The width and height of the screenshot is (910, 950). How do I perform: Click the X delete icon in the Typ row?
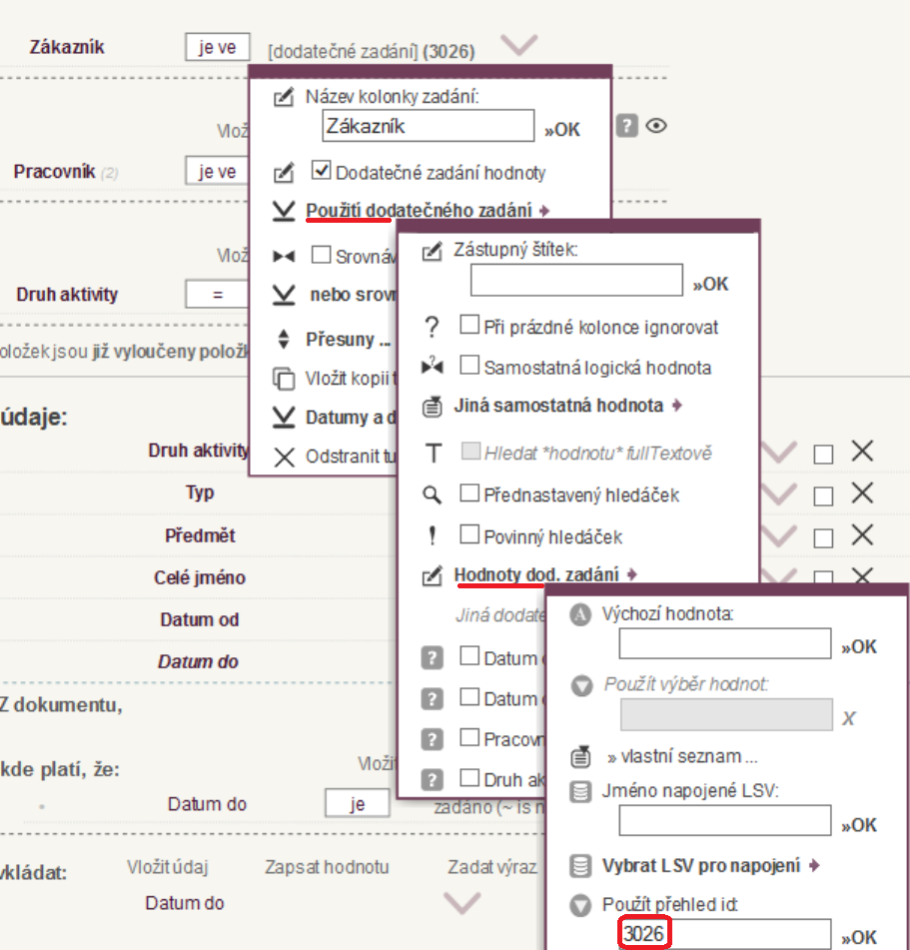point(862,493)
